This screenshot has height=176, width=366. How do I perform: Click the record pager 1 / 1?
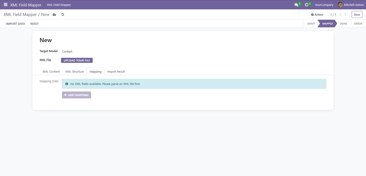pyautogui.click(x=333, y=15)
